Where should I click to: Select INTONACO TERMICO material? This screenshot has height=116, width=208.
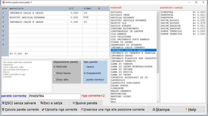click(133, 61)
